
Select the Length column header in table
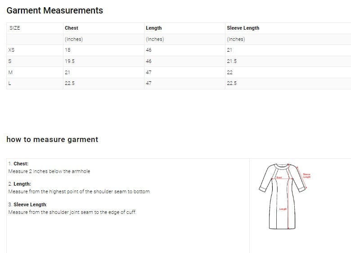[153, 28]
